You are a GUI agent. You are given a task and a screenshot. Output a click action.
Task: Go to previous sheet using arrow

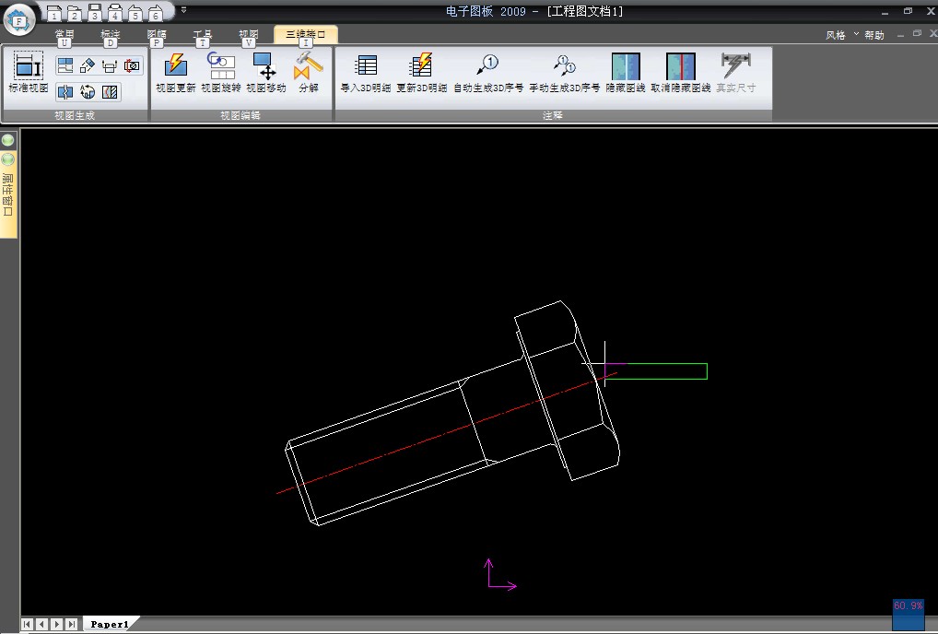pyautogui.click(x=41, y=624)
